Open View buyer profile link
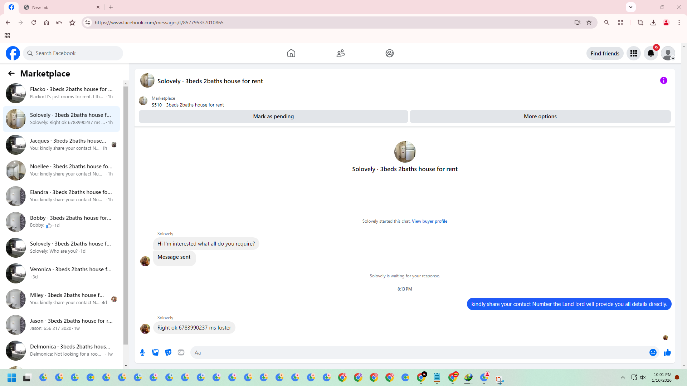 tap(429, 221)
